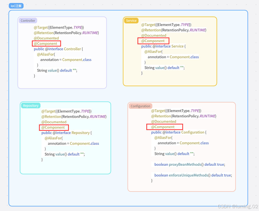Click the enforceUniqueMethods() default true line
Image resolution: width=259 pixels, height=211 pixels.
tap(193, 175)
